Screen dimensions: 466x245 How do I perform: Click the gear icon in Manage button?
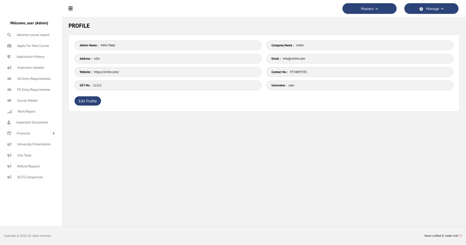tap(421, 9)
